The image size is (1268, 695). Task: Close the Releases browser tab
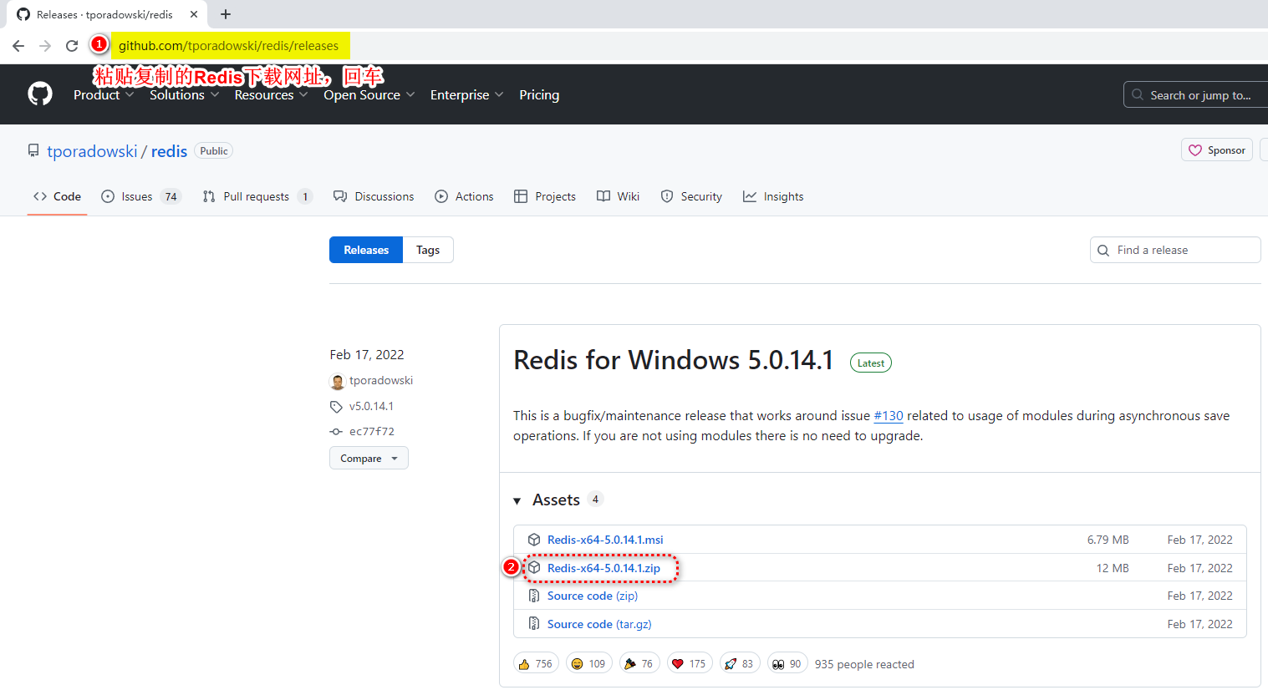[194, 14]
